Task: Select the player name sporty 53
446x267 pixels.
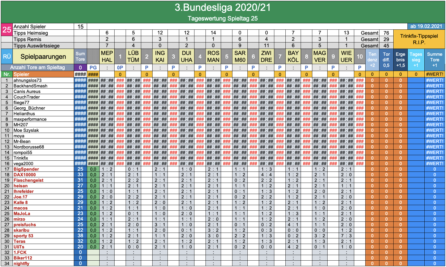Action: (23, 236)
